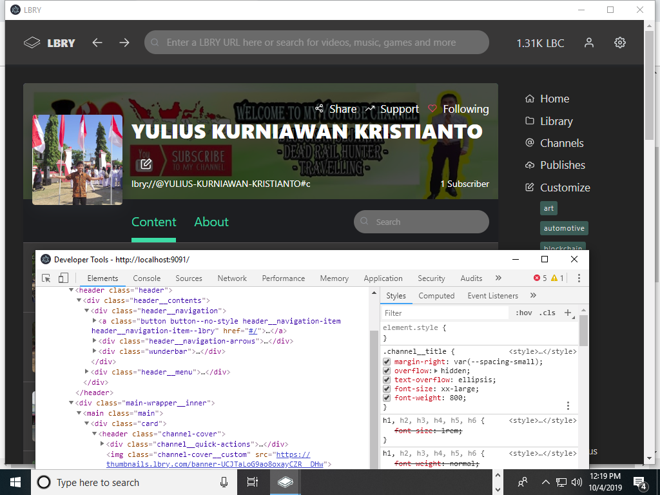Switch to the About tab
The width and height of the screenshot is (660, 495).
coord(211,222)
